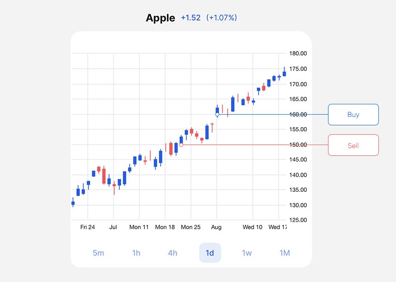The height and width of the screenshot is (282, 396).
Task: Click the Sell button
Action: [x=353, y=145]
